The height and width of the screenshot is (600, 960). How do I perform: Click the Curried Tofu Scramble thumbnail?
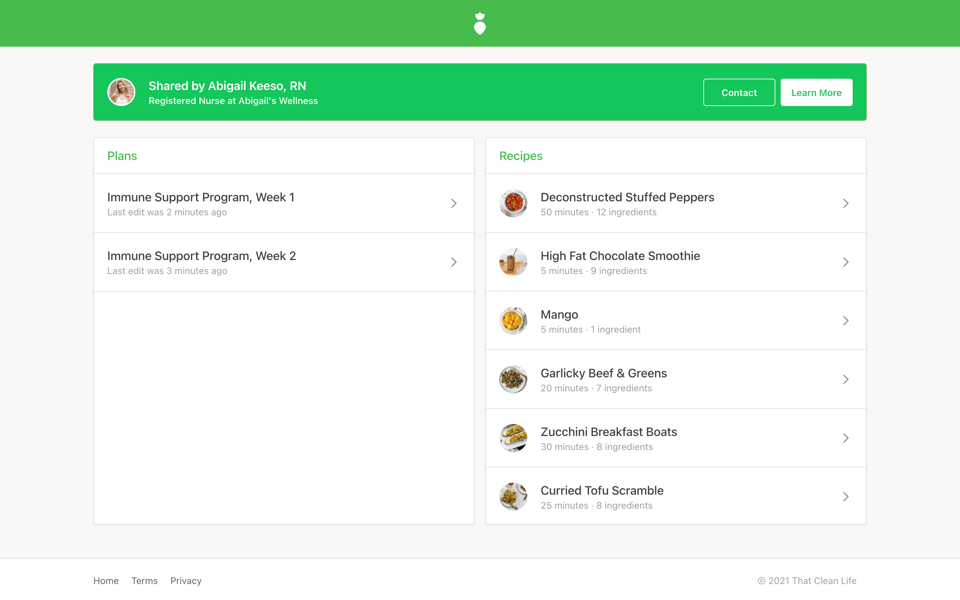513,496
